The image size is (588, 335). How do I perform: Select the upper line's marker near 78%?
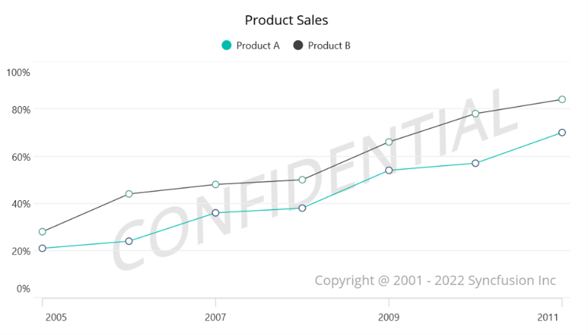coord(475,113)
